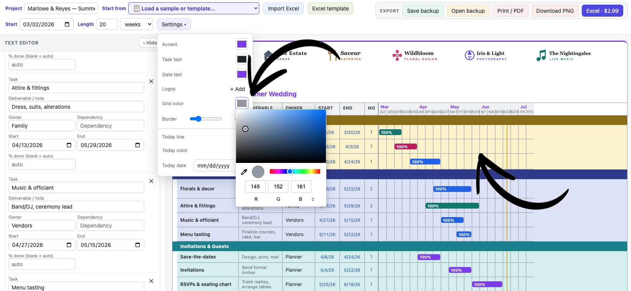Click Open backup

pyautogui.click(x=468, y=11)
